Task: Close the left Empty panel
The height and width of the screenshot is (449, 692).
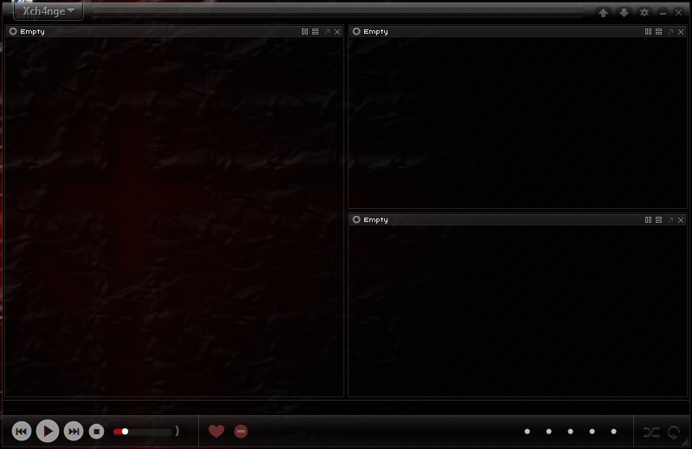Action: coord(337,32)
